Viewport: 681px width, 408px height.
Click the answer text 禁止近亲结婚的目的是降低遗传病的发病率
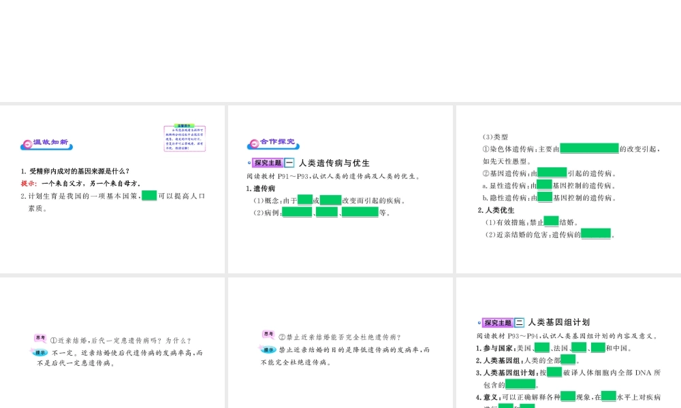pos(345,356)
